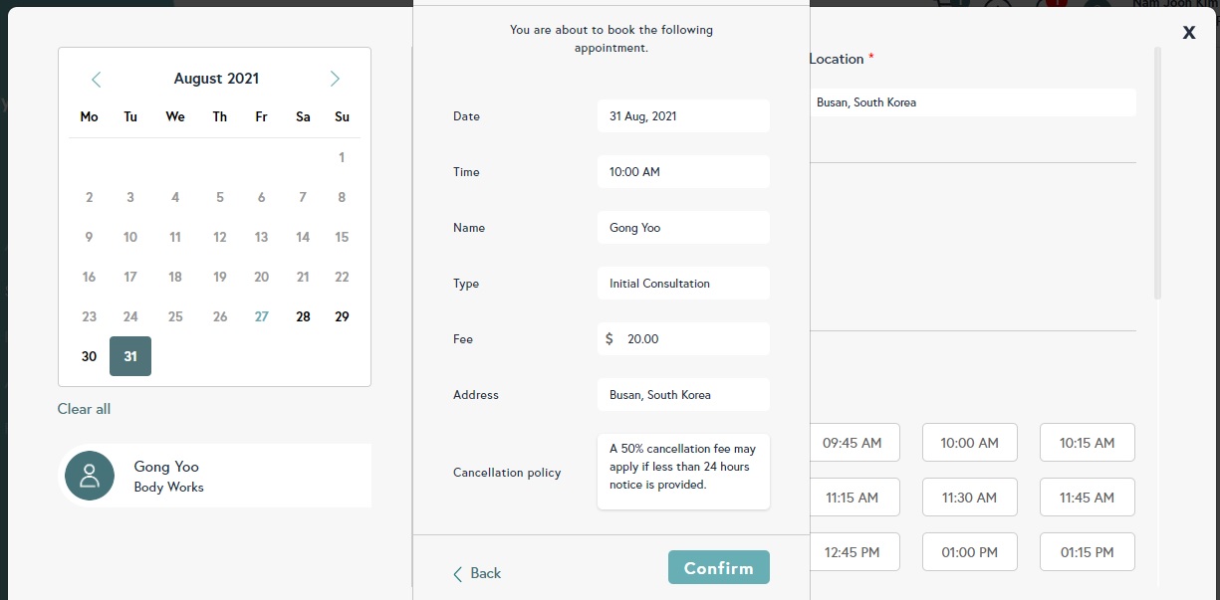Go to next month in calendar
The height and width of the screenshot is (600, 1220).
pos(335,80)
